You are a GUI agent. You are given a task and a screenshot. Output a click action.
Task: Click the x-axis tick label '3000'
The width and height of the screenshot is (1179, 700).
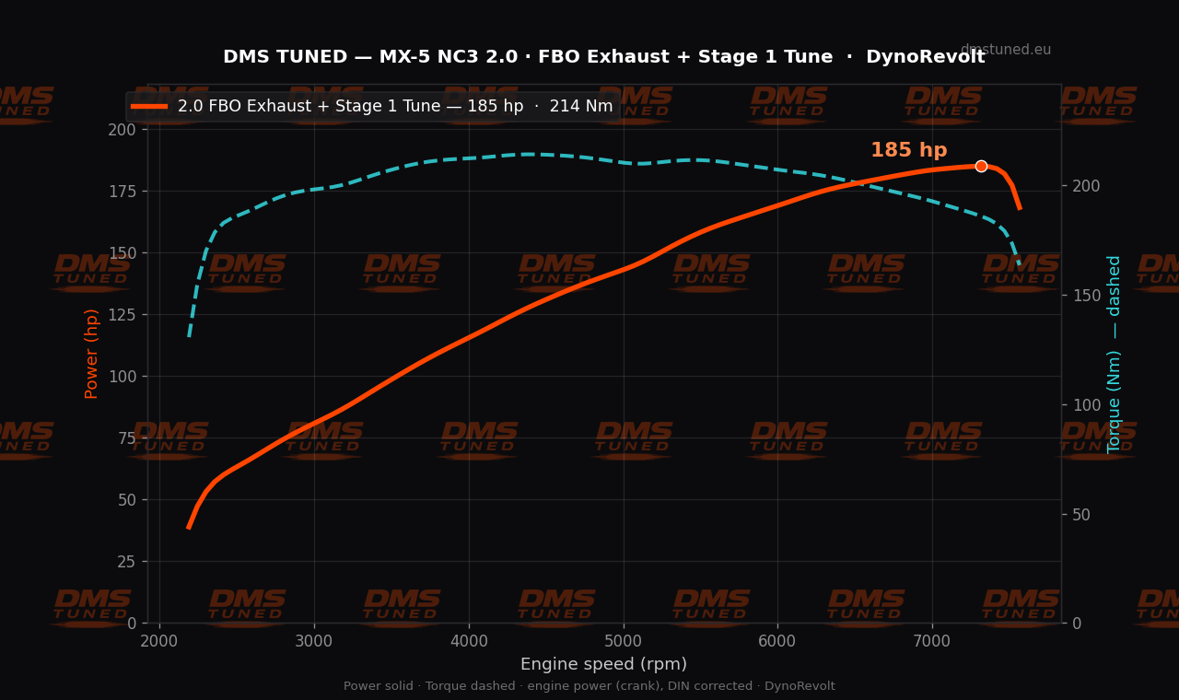tap(314, 640)
